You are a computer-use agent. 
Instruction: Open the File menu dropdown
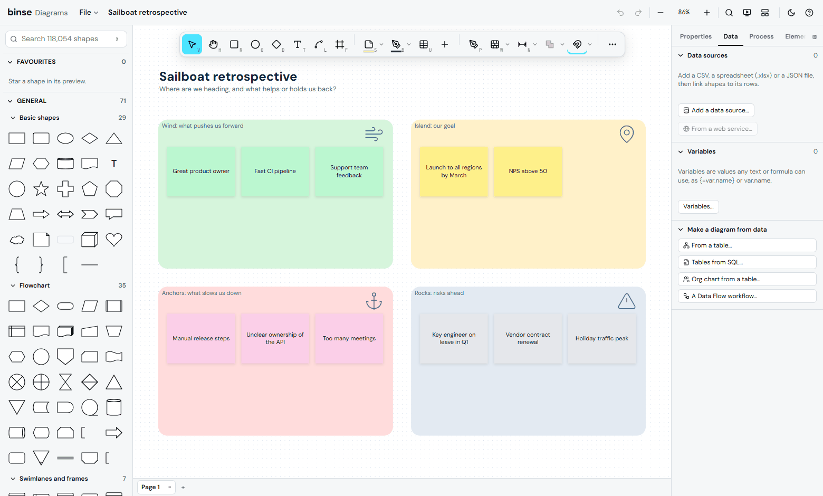click(89, 12)
